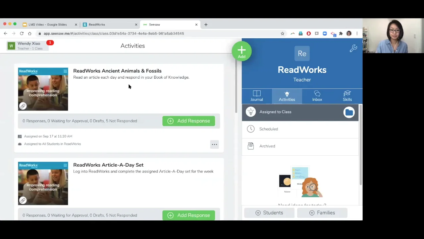424x239 pixels.
Task: Click 'Assigned on Sep 17 at 11:20 AM' text
Action: click(x=48, y=136)
